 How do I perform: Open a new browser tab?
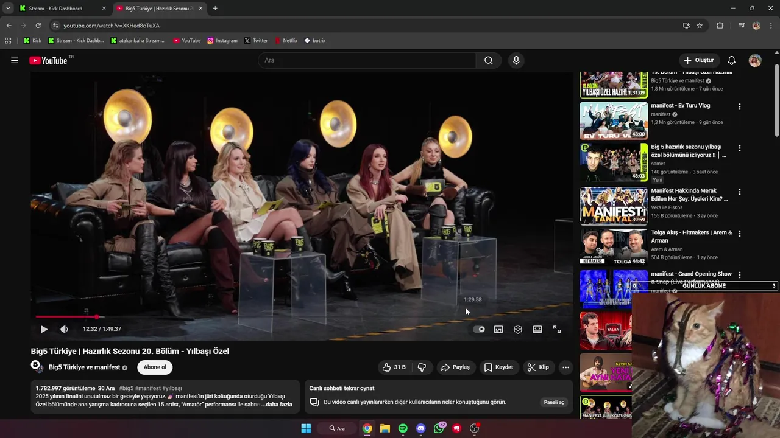tap(215, 9)
